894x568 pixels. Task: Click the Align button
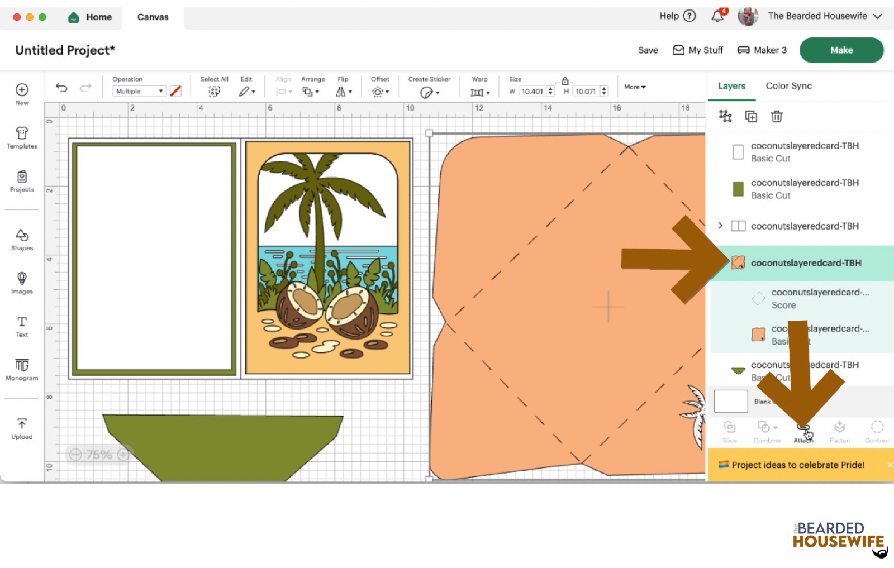pyautogui.click(x=283, y=87)
